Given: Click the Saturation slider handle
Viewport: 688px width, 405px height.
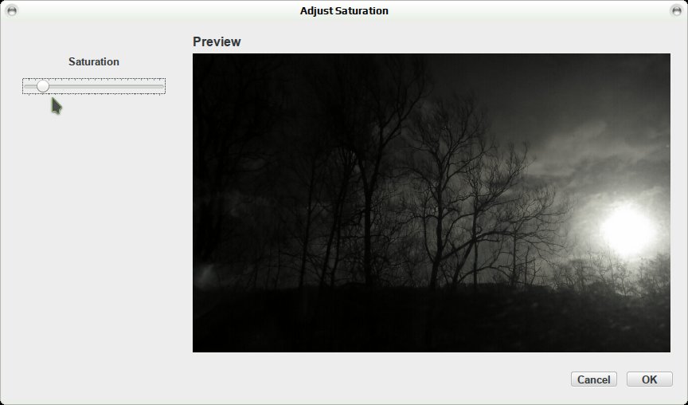Looking at the screenshot, I should click(x=42, y=86).
